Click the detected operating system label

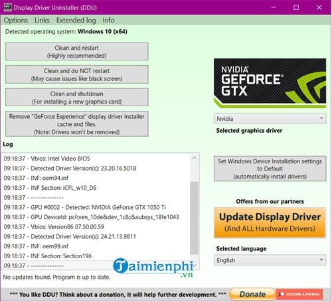pyautogui.click(x=66, y=32)
